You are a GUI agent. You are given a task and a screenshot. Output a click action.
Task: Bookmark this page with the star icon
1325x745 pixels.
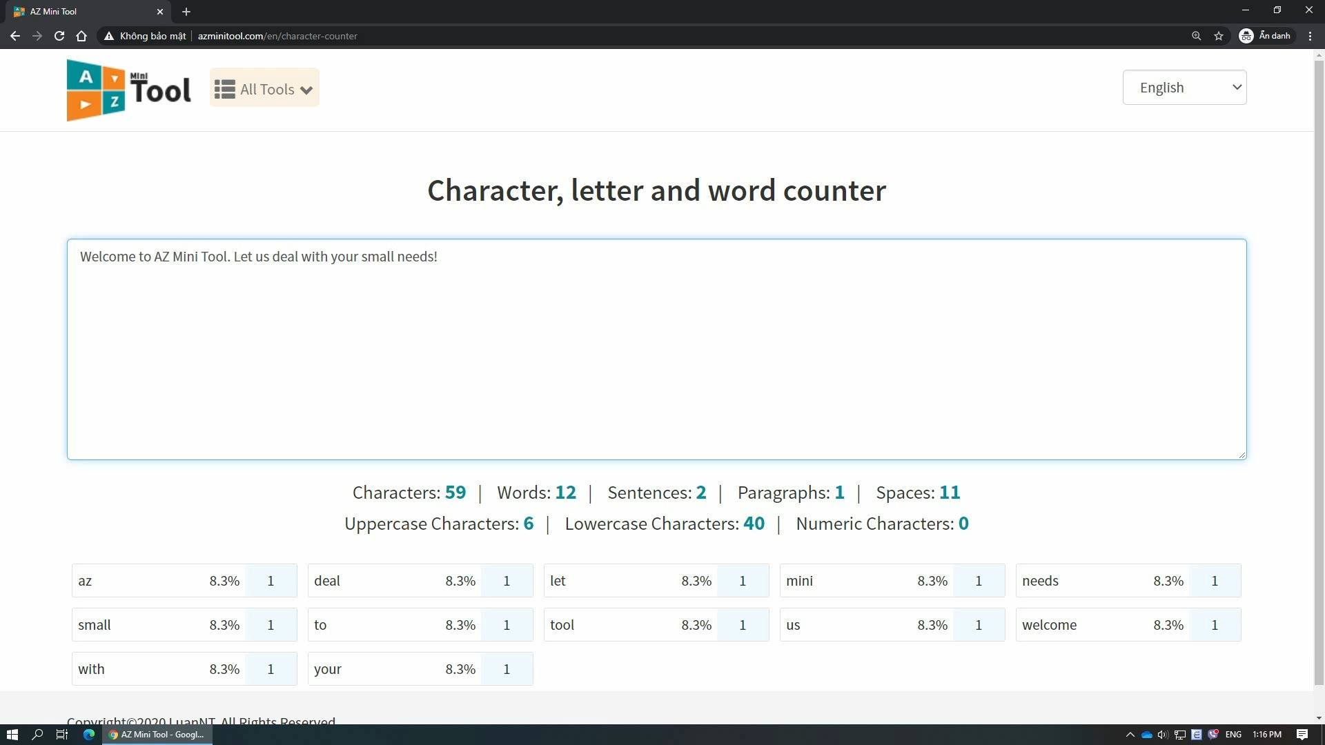1219,36
